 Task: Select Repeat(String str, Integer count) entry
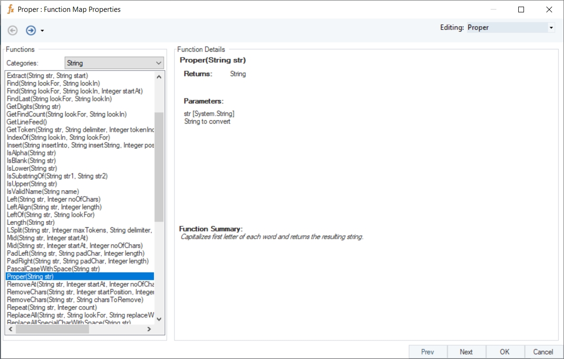(52, 308)
